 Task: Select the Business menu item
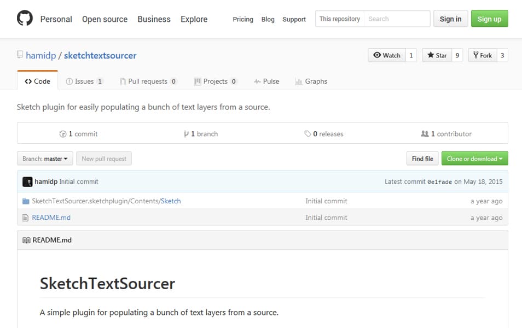pyautogui.click(x=154, y=19)
